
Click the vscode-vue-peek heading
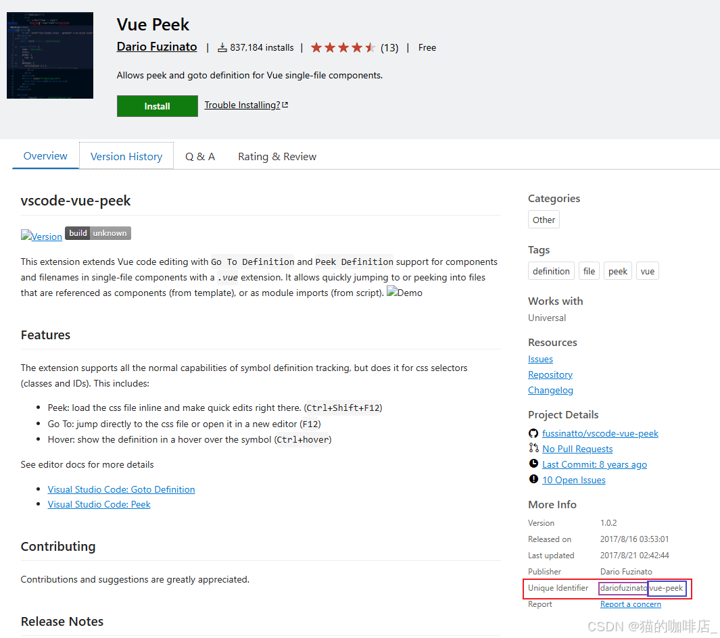[x=76, y=201]
